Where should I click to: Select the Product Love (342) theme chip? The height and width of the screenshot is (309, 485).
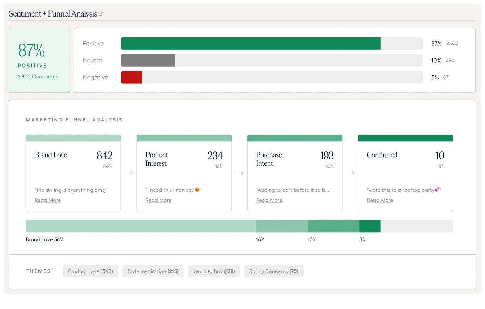pos(91,271)
